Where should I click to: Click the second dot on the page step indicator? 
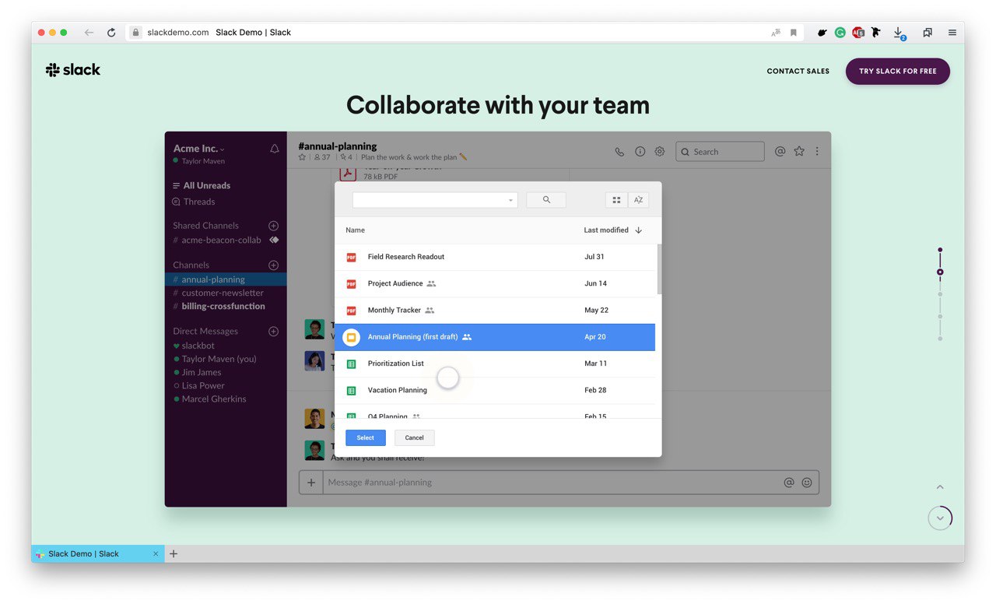coord(940,272)
